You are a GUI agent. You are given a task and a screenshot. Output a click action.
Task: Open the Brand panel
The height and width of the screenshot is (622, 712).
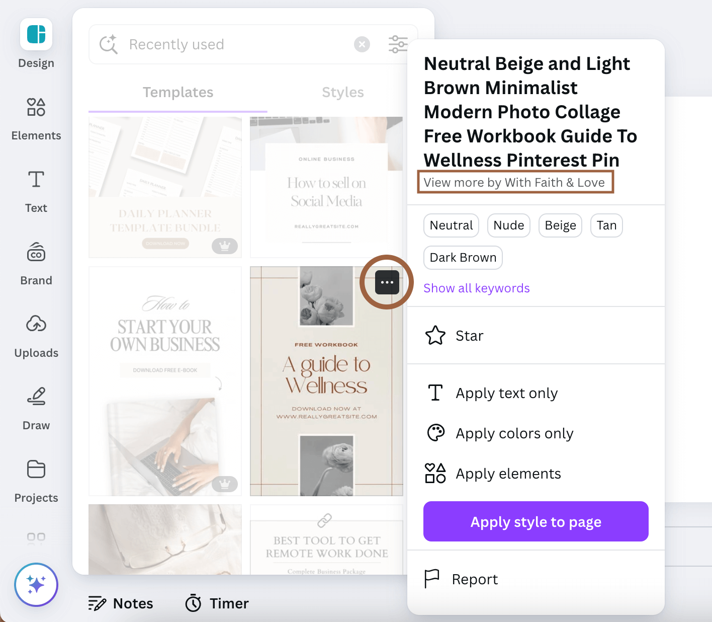[x=36, y=262]
